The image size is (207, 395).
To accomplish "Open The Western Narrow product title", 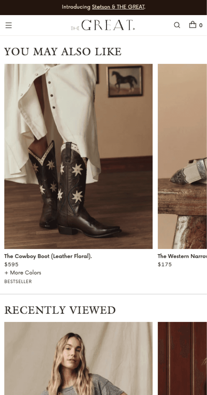I will [x=182, y=256].
